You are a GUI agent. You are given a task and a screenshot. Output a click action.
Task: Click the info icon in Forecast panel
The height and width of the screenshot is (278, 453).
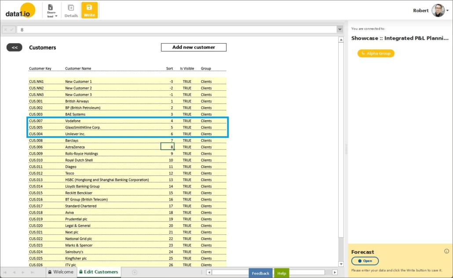pyautogui.click(x=446, y=251)
